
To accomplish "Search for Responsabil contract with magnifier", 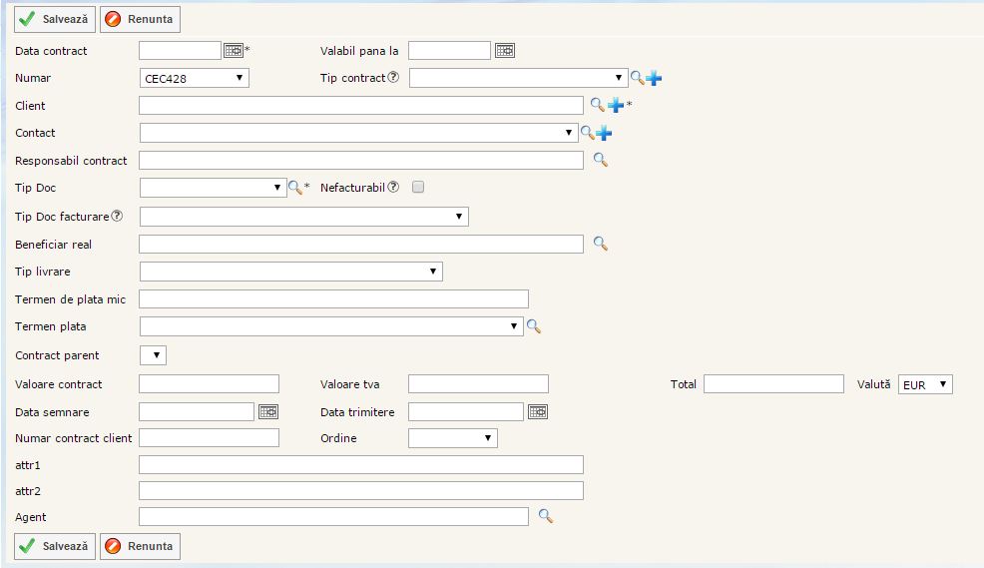I will tap(600, 160).
